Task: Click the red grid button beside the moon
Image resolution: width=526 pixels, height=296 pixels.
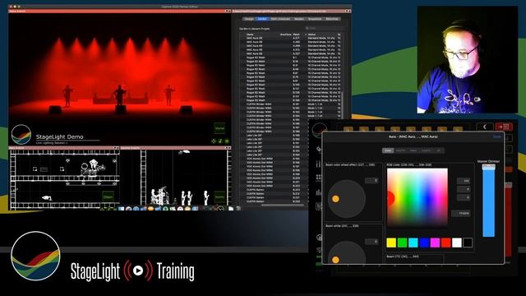Action: 504,127
